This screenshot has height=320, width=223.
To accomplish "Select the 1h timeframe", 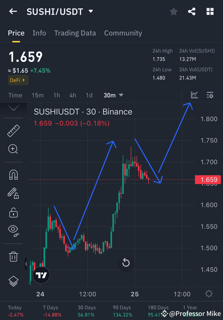I will [57, 95].
